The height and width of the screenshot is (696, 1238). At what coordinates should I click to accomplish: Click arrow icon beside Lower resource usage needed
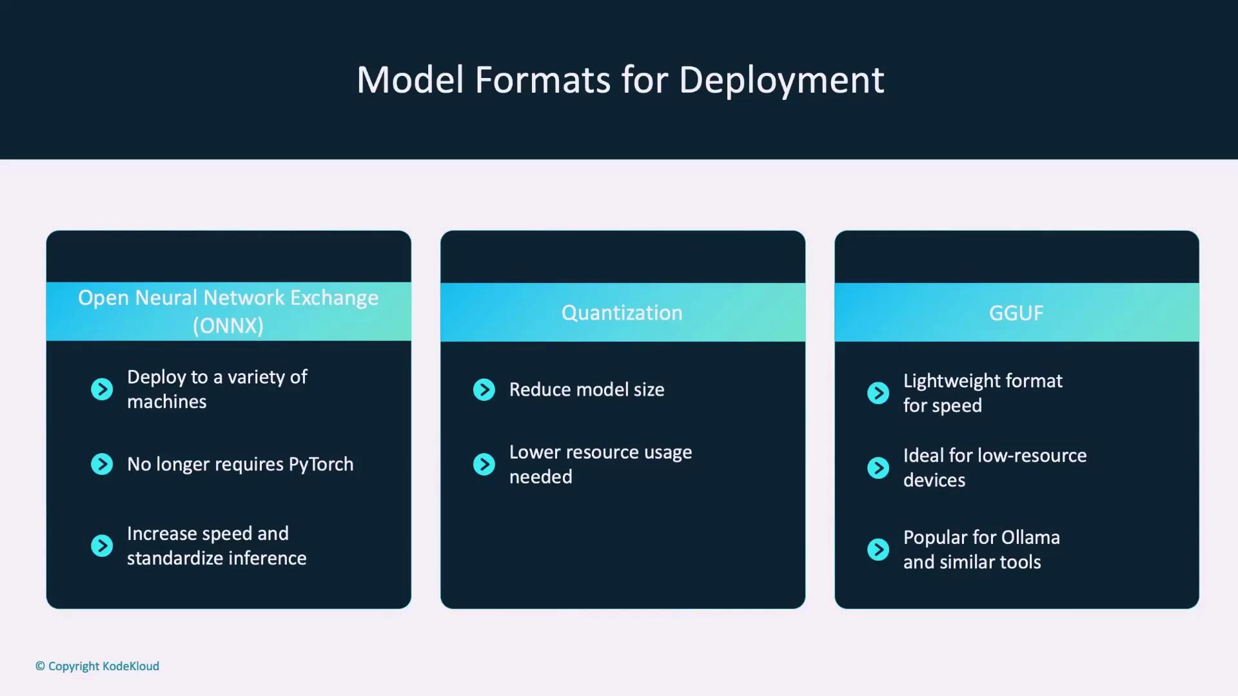[x=484, y=464]
